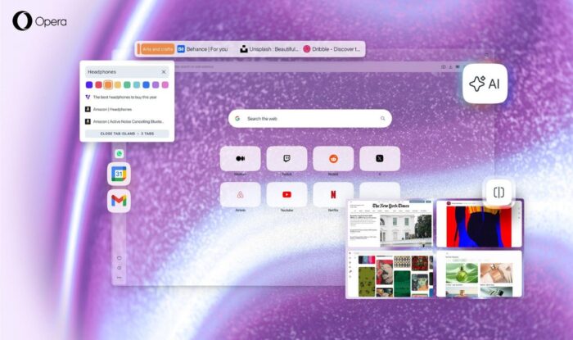Click the three-dots icon at sidebar bottom
The width and height of the screenshot is (573, 340).
point(120,278)
